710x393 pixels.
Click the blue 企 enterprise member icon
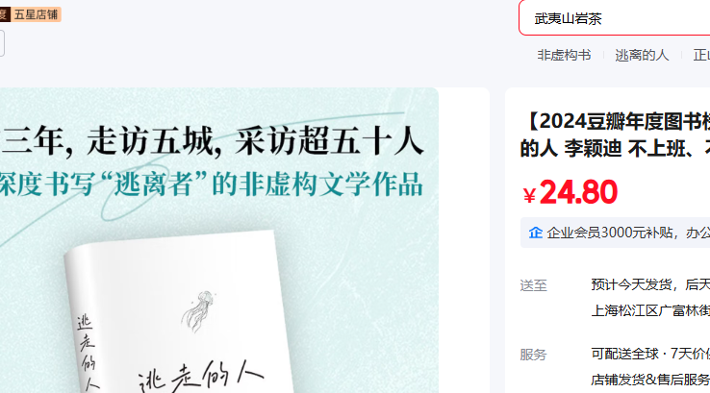[536, 233]
